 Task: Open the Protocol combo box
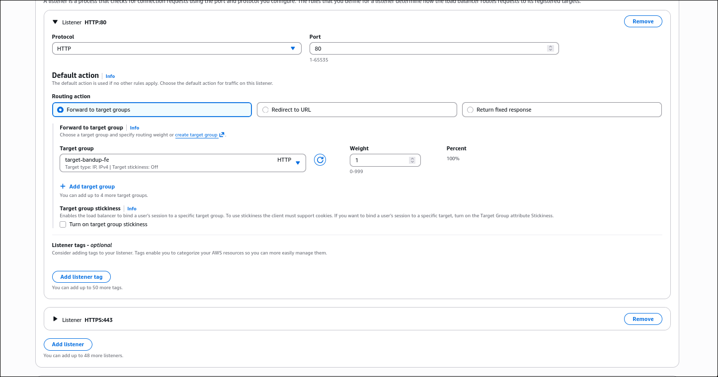(x=176, y=48)
